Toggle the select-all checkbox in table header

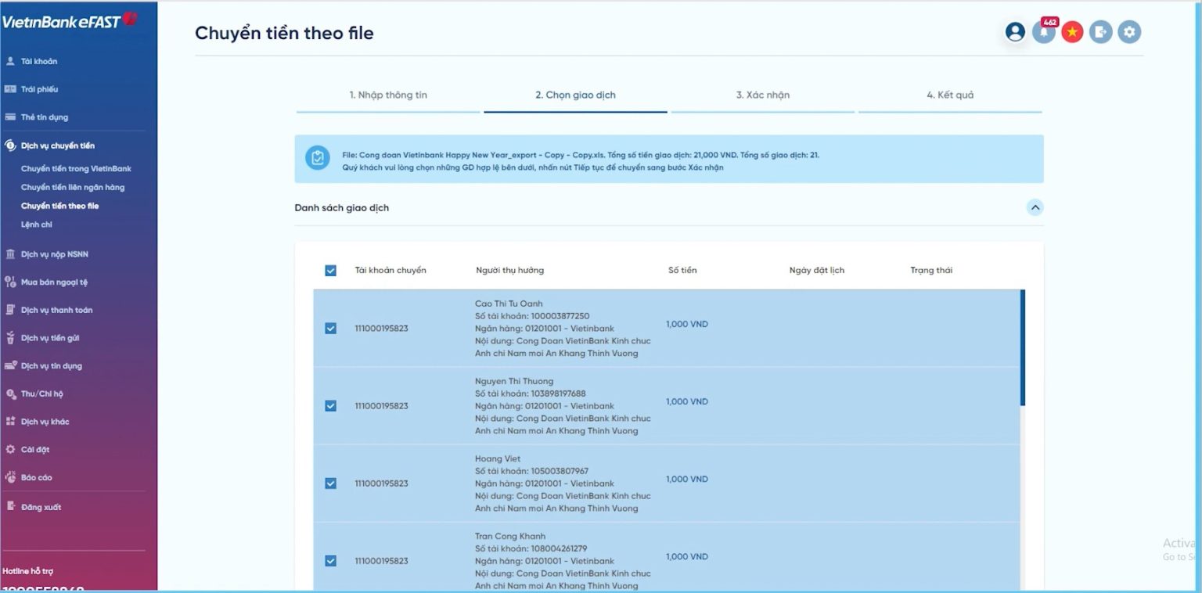click(x=330, y=271)
